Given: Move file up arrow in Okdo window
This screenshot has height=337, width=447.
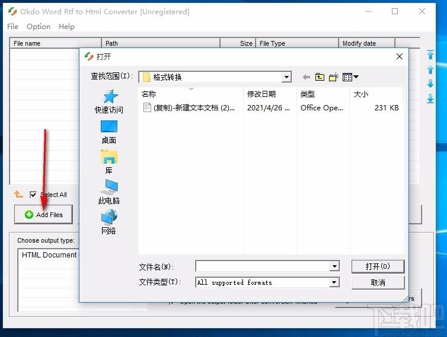Looking at the screenshot, I should coord(430,69).
